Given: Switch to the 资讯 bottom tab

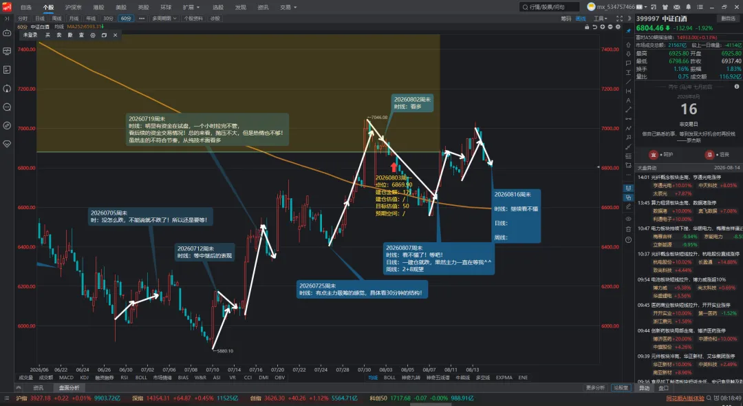Looking at the screenshot, I should tap(38, 388).
